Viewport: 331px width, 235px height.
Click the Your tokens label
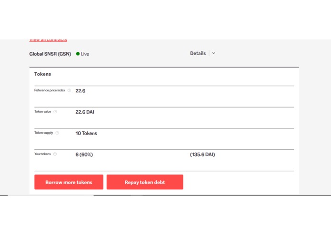(43, 154)
